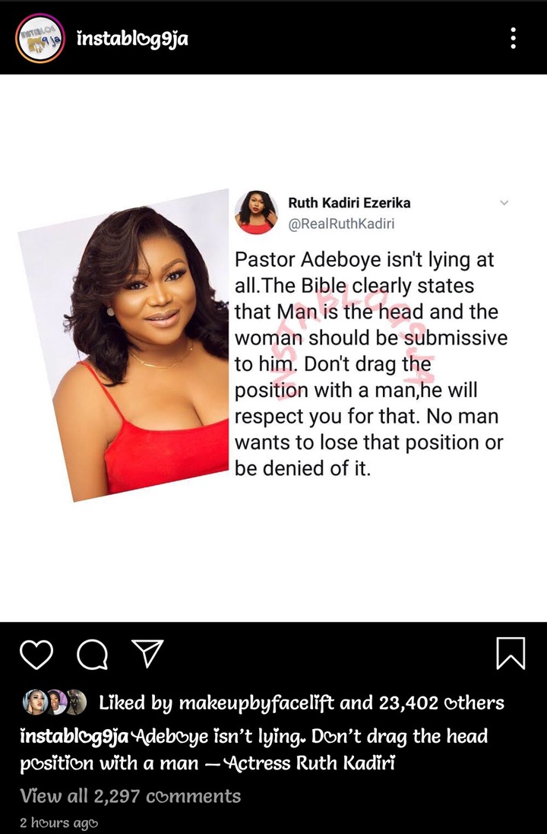This screenshot has height=834, width=547.
Task: Save post with the bookmark icon
Action: 511,652
